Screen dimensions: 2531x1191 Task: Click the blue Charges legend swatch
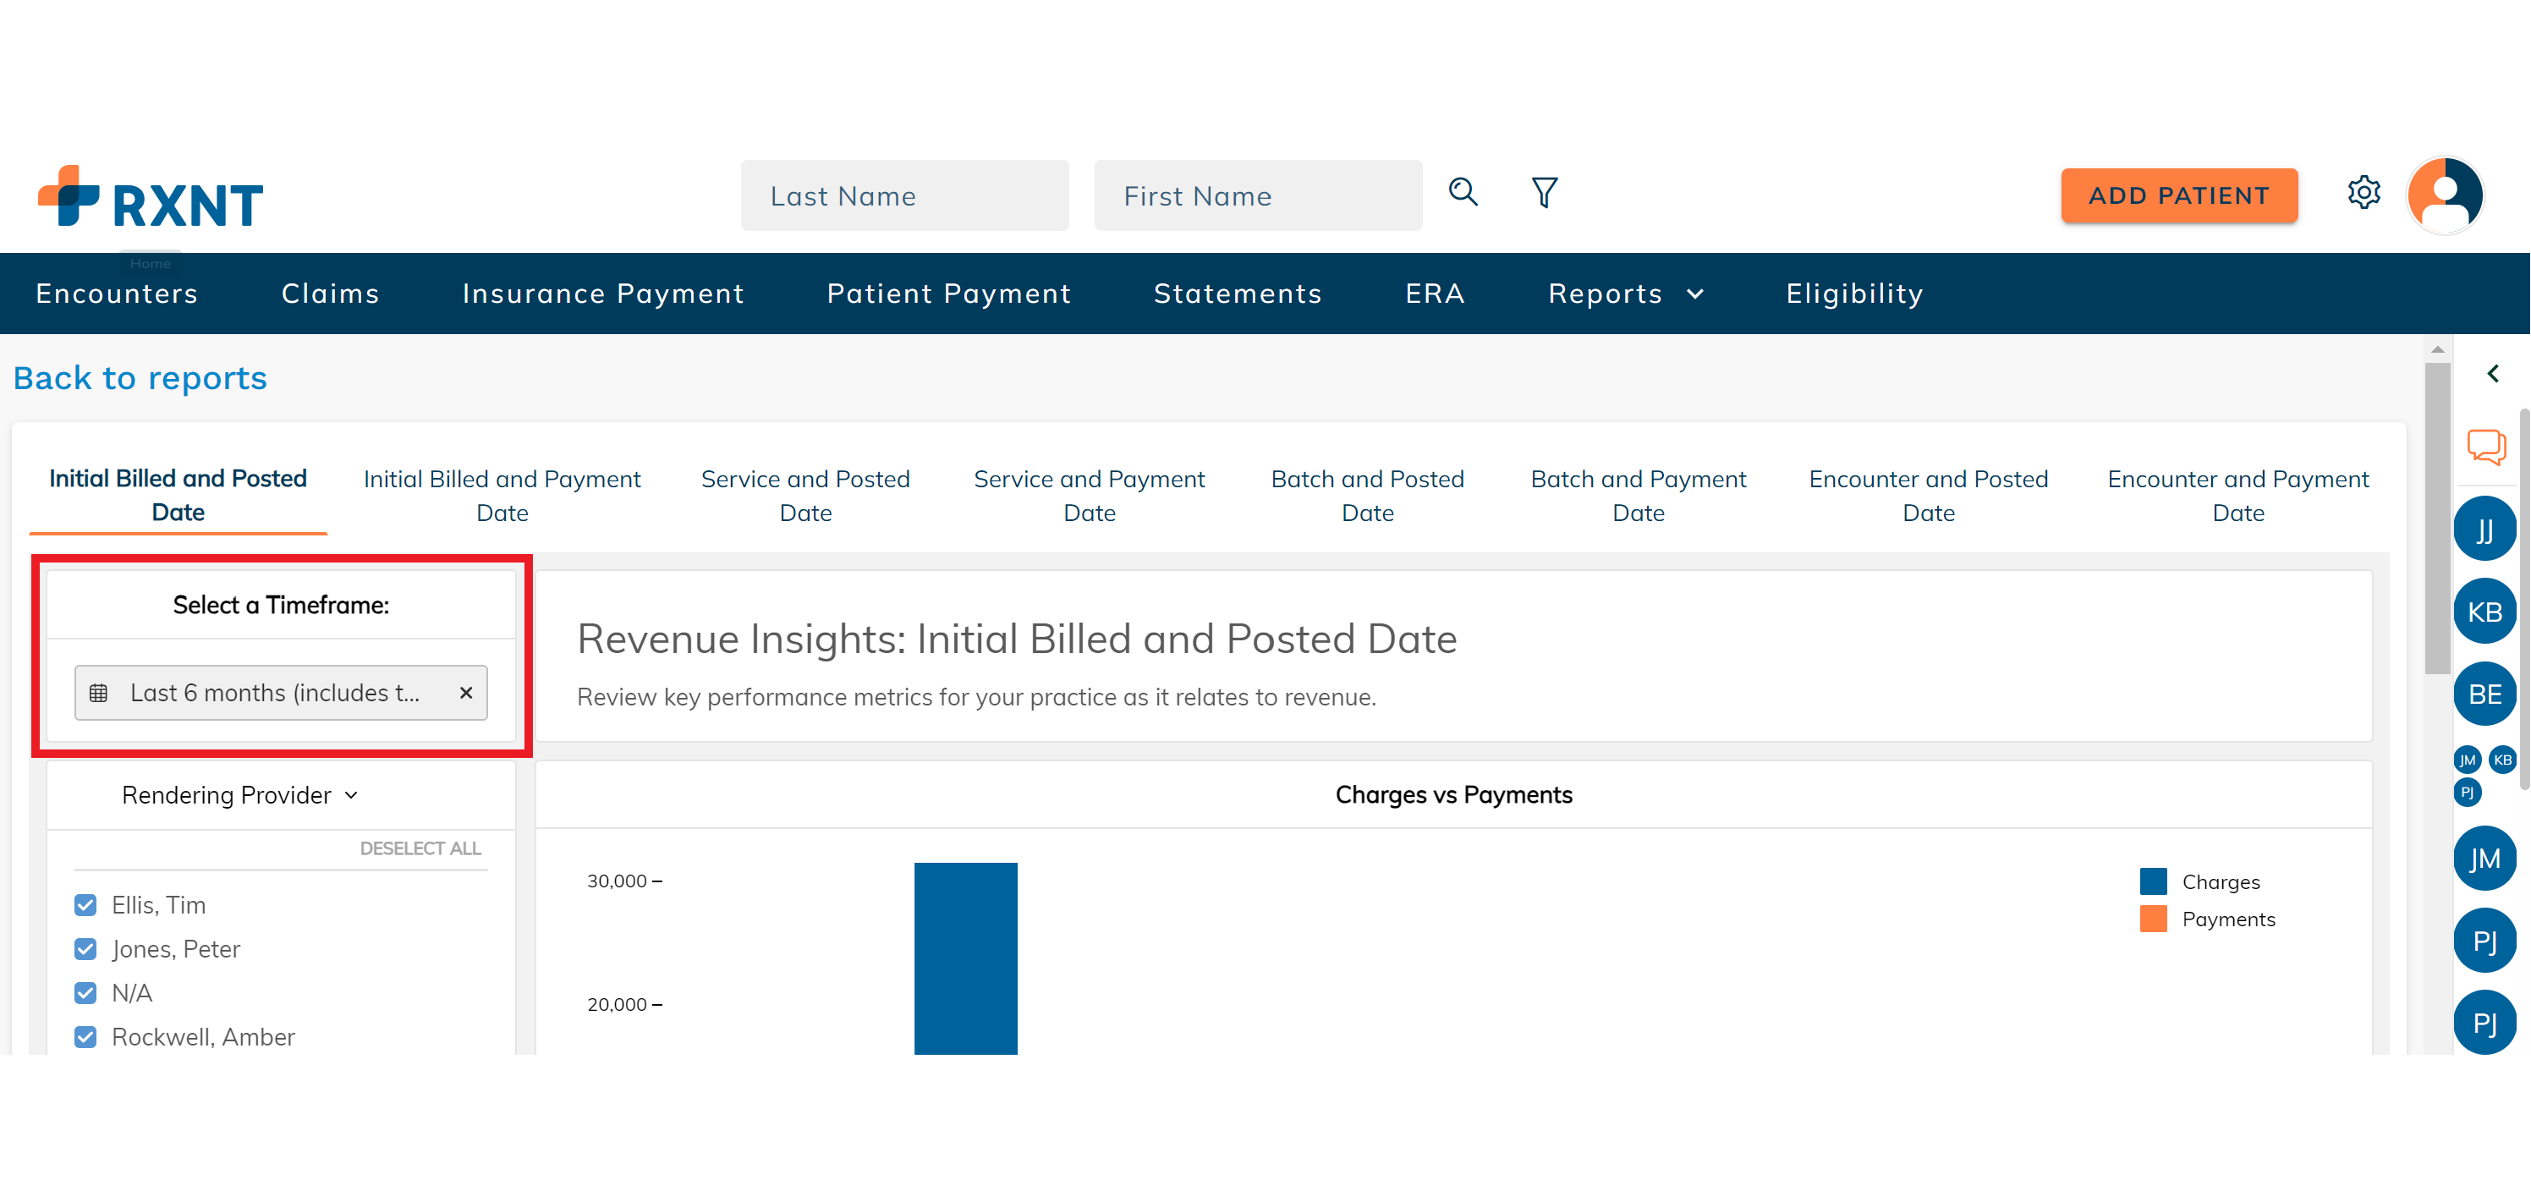point(2154,881)
